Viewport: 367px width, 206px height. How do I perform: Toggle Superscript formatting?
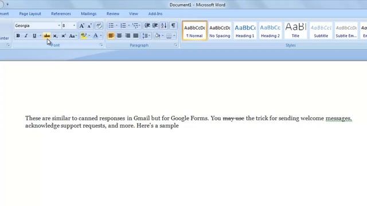coord(64,35)
